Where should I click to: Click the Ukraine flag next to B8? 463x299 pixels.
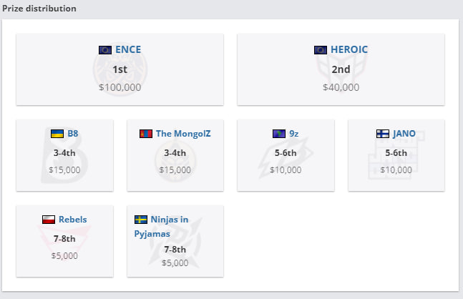(x=57, y=134)
